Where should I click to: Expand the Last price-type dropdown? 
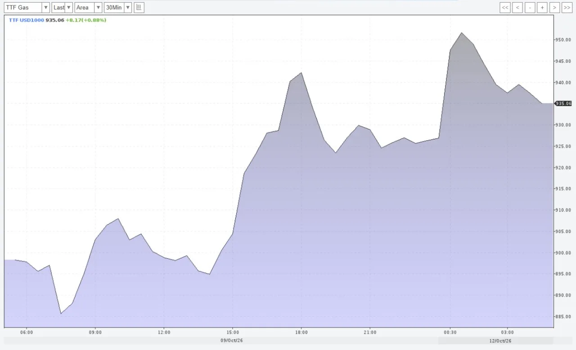tap(62, 8)
